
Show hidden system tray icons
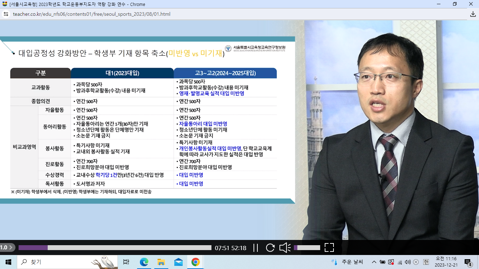click(374, 262)
